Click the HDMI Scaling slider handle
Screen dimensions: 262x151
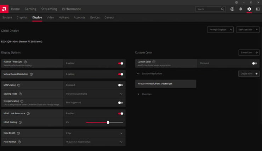(x=108, y=122)
